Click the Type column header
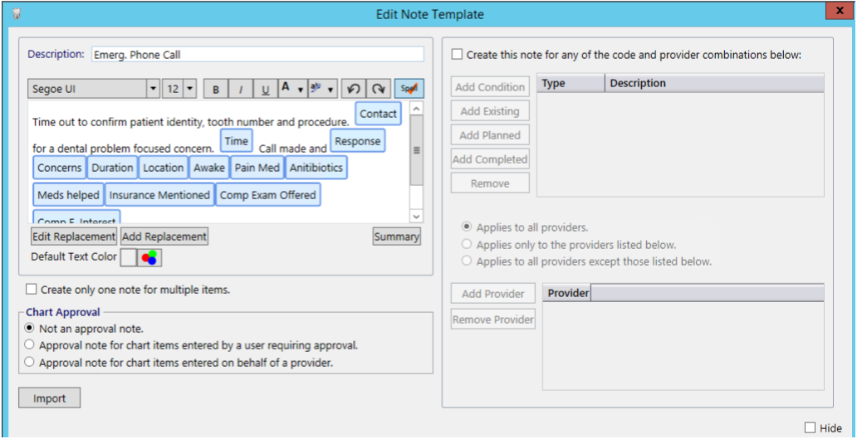 point(571,83)
